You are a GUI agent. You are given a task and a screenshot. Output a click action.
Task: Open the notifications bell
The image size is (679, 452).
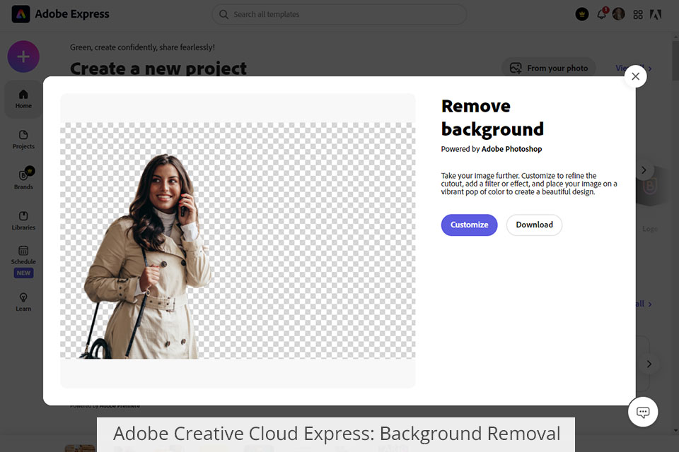pos(602,14)
